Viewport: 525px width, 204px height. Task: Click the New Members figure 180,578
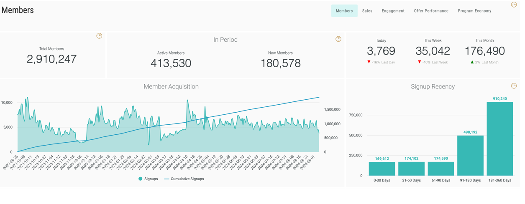tap(280, 63)
